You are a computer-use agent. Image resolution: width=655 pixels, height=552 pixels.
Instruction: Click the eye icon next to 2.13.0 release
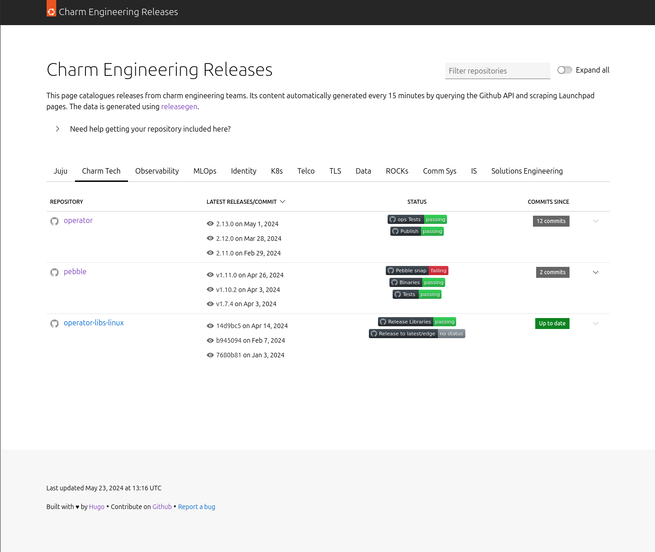pyautogui.click(x=210, y=224)
